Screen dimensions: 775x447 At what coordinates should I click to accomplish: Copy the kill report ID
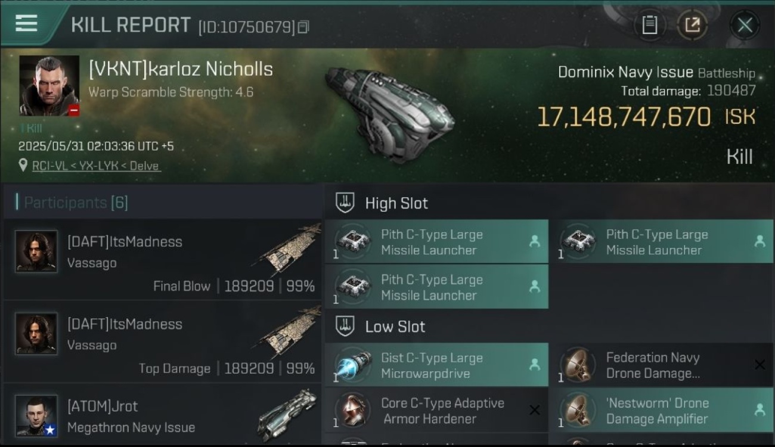[303, 27]
